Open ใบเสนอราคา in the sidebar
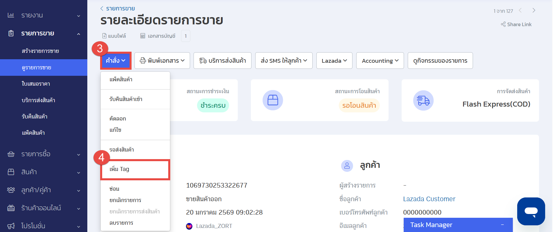The image size is (553, 232). [36, 84]
